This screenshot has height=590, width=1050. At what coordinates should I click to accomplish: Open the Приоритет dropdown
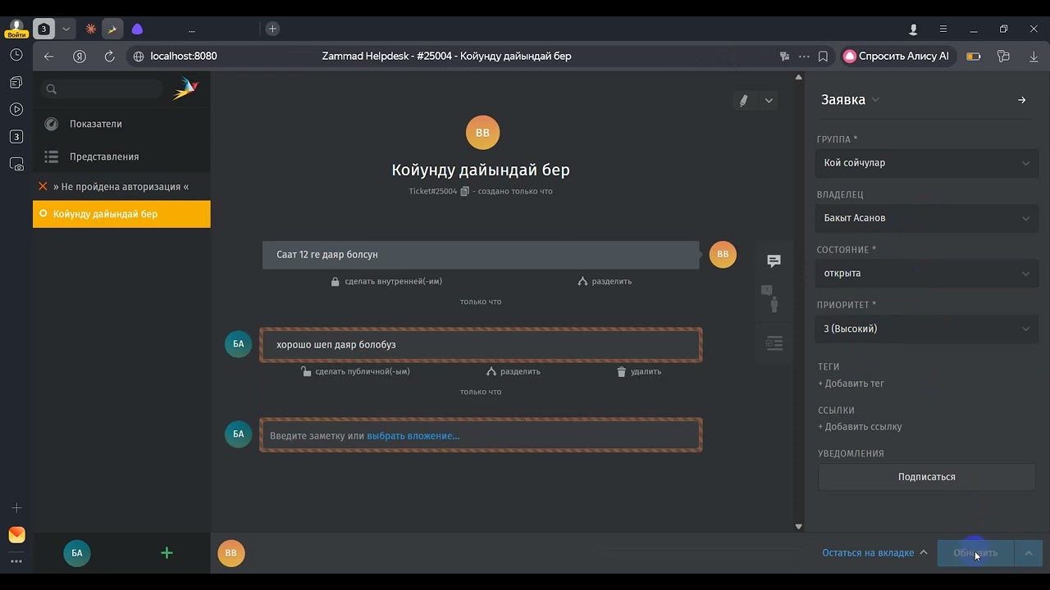click(927, 329)
